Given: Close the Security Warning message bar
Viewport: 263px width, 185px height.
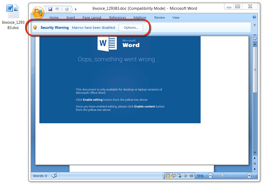Looking at the screenshot, I should click(x=255, y=25).
